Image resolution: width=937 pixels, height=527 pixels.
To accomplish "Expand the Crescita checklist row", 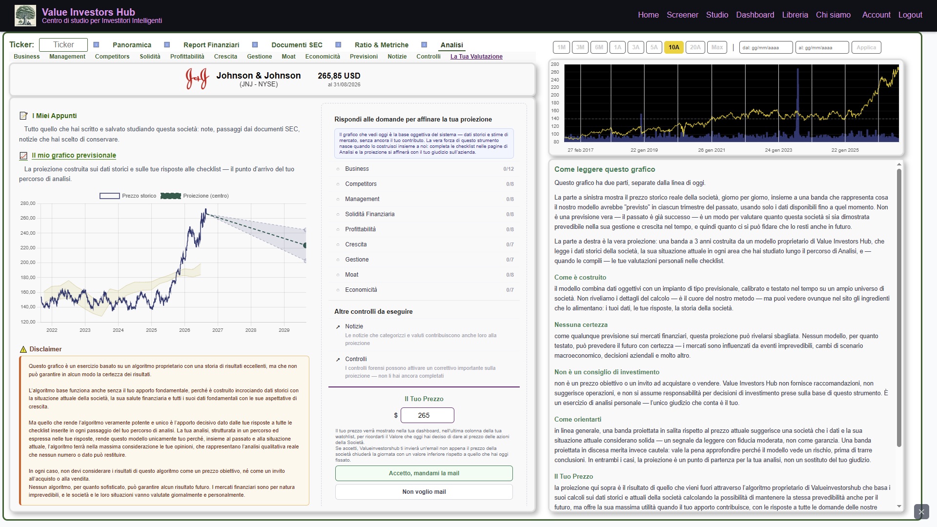I will point(424,244).
